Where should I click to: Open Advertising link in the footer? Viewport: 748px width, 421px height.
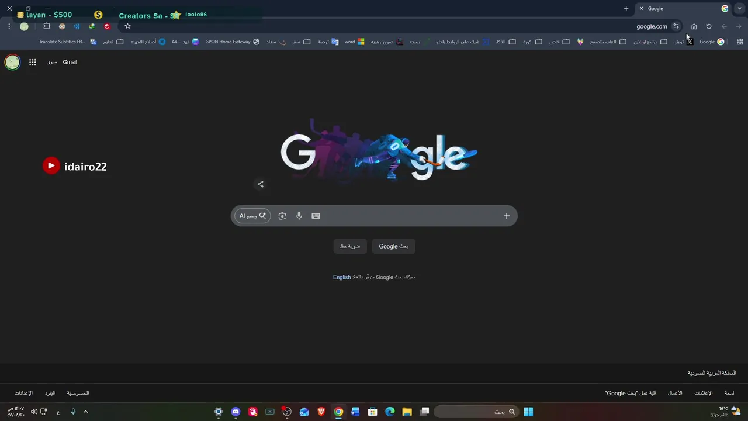pyautogui.click(x=703, y=393)
